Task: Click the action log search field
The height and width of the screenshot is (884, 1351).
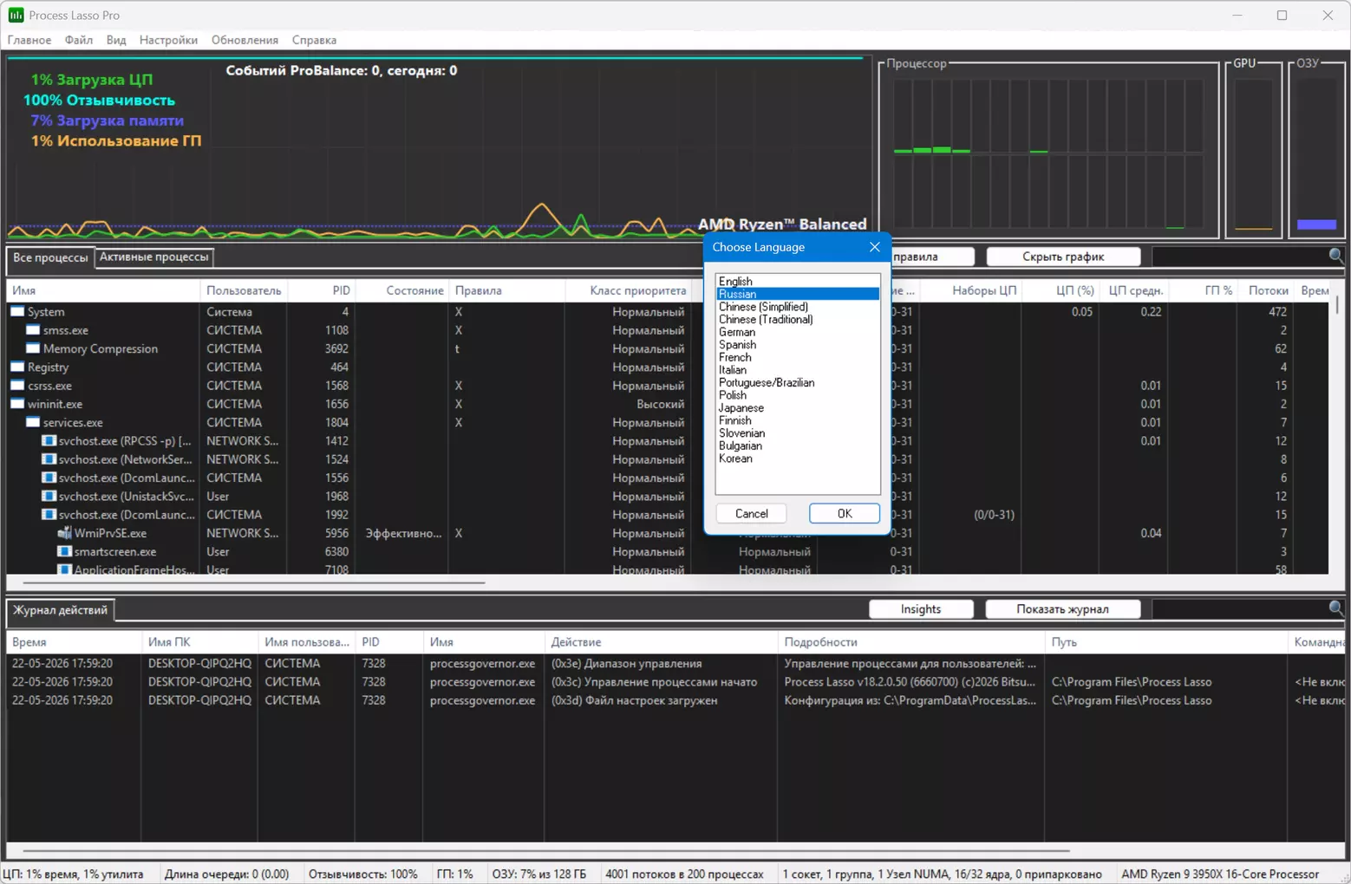Action: 1240,609
